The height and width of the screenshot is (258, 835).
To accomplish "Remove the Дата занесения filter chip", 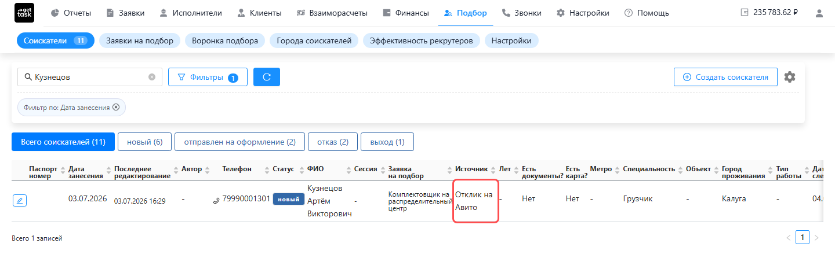I will [116, 107].
